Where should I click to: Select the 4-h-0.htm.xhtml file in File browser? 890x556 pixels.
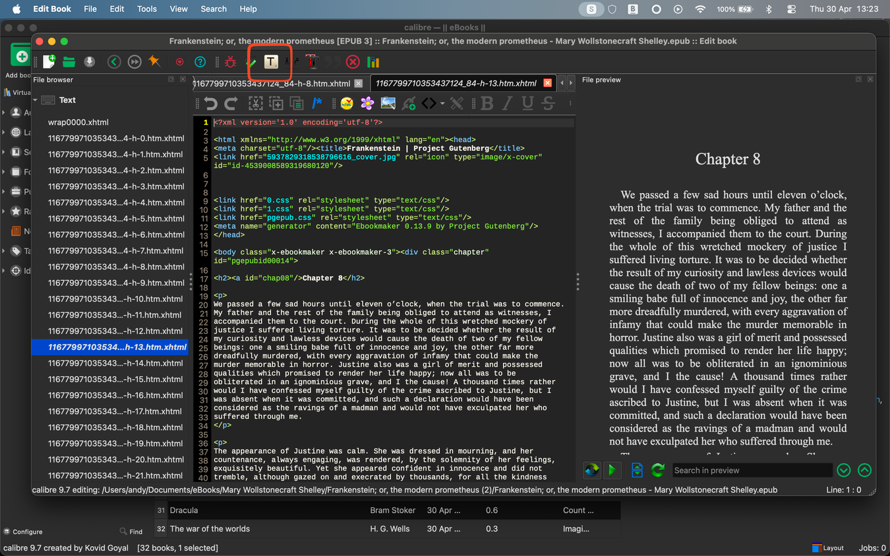pos(109,138)
